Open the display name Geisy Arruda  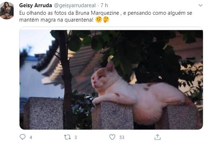coord(35,5)
